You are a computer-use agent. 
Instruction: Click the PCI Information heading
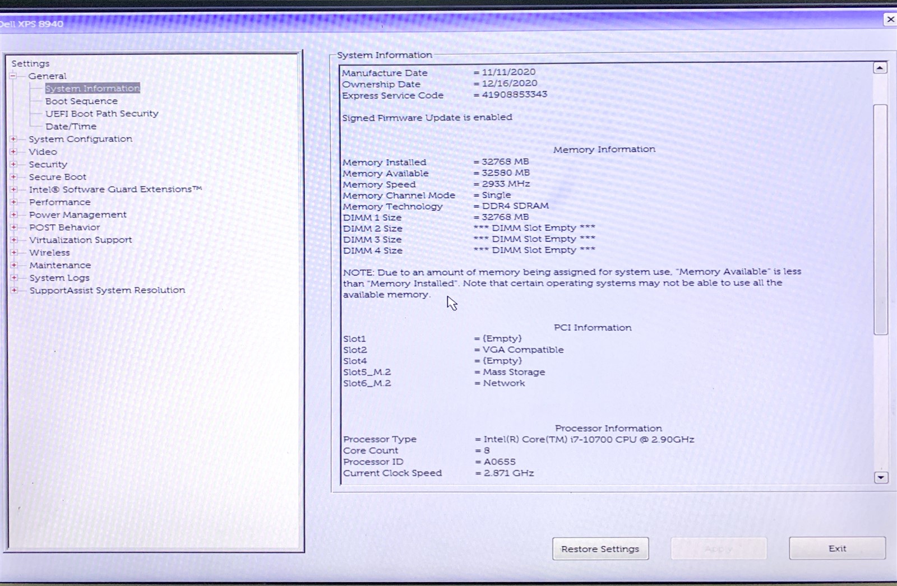(593, 328)
